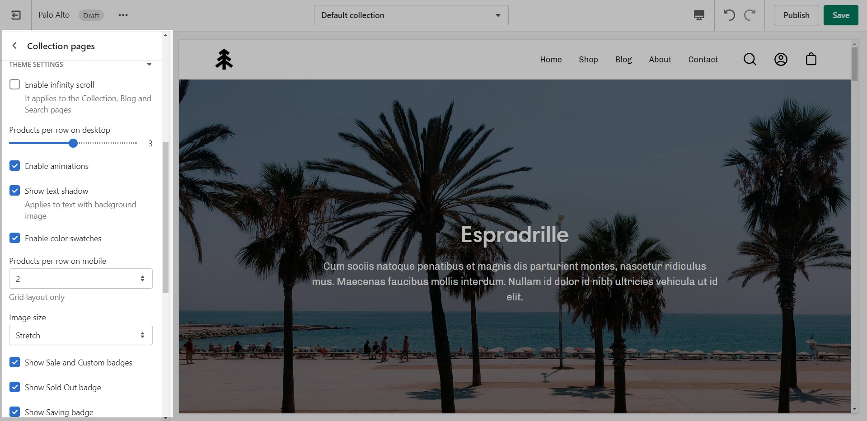Click the Products per row desktop slider handle
The height and width of the screenshot is (421, 867).
coord(73,143)
